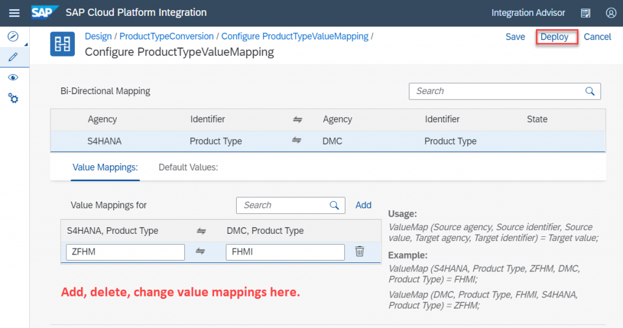Viewport: 623px width, 328px height.
Task: Switch to the Default Values tab
Action: point(189,168)
